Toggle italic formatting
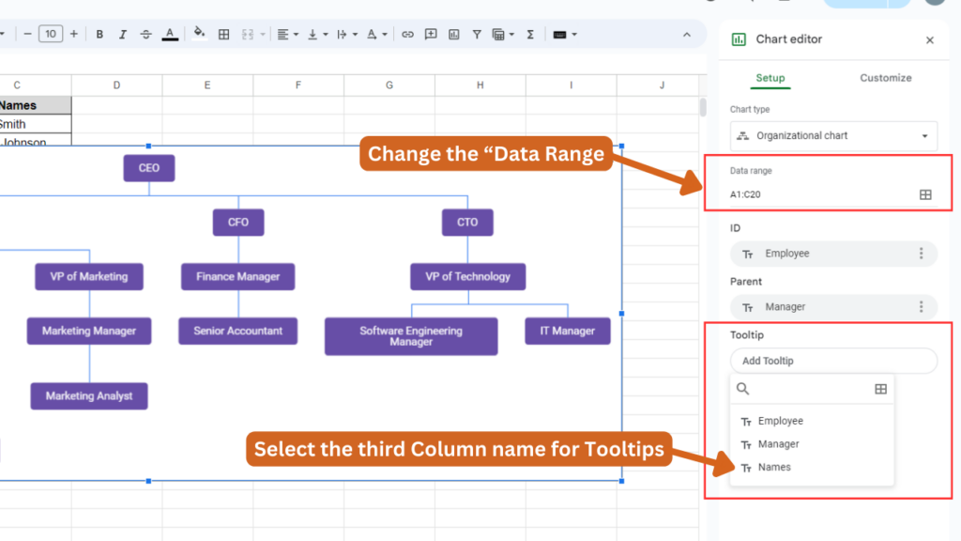Viewport: 961px width, 541px height. (121, 34)
